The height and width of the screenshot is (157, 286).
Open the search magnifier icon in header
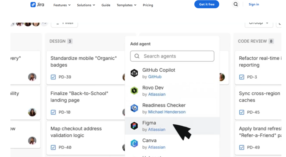coord(236,4)
